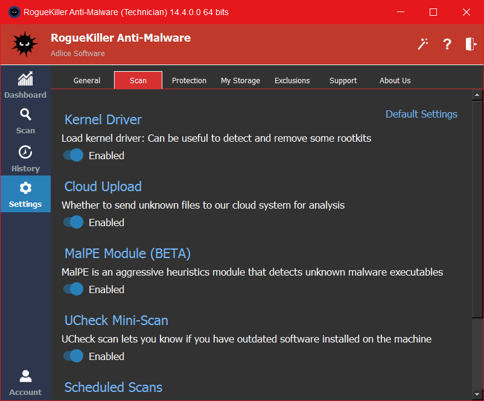The height and width of the screenshot is (401, 484).
Task: Toggle the MalPE Module switch
Action: tap(73, 289)
